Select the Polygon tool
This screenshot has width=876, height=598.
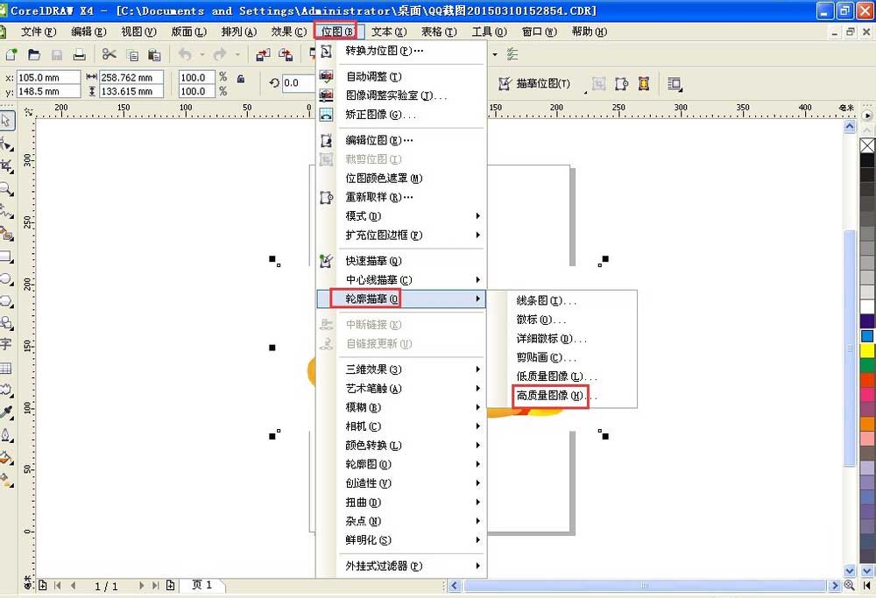tap(7, 301)
